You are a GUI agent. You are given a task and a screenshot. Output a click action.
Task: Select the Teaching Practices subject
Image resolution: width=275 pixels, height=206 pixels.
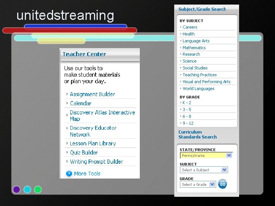[x=200, y=75]
